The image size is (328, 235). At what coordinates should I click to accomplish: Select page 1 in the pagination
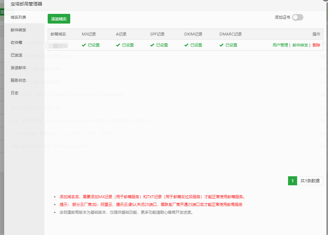click(x=292, y=181)
